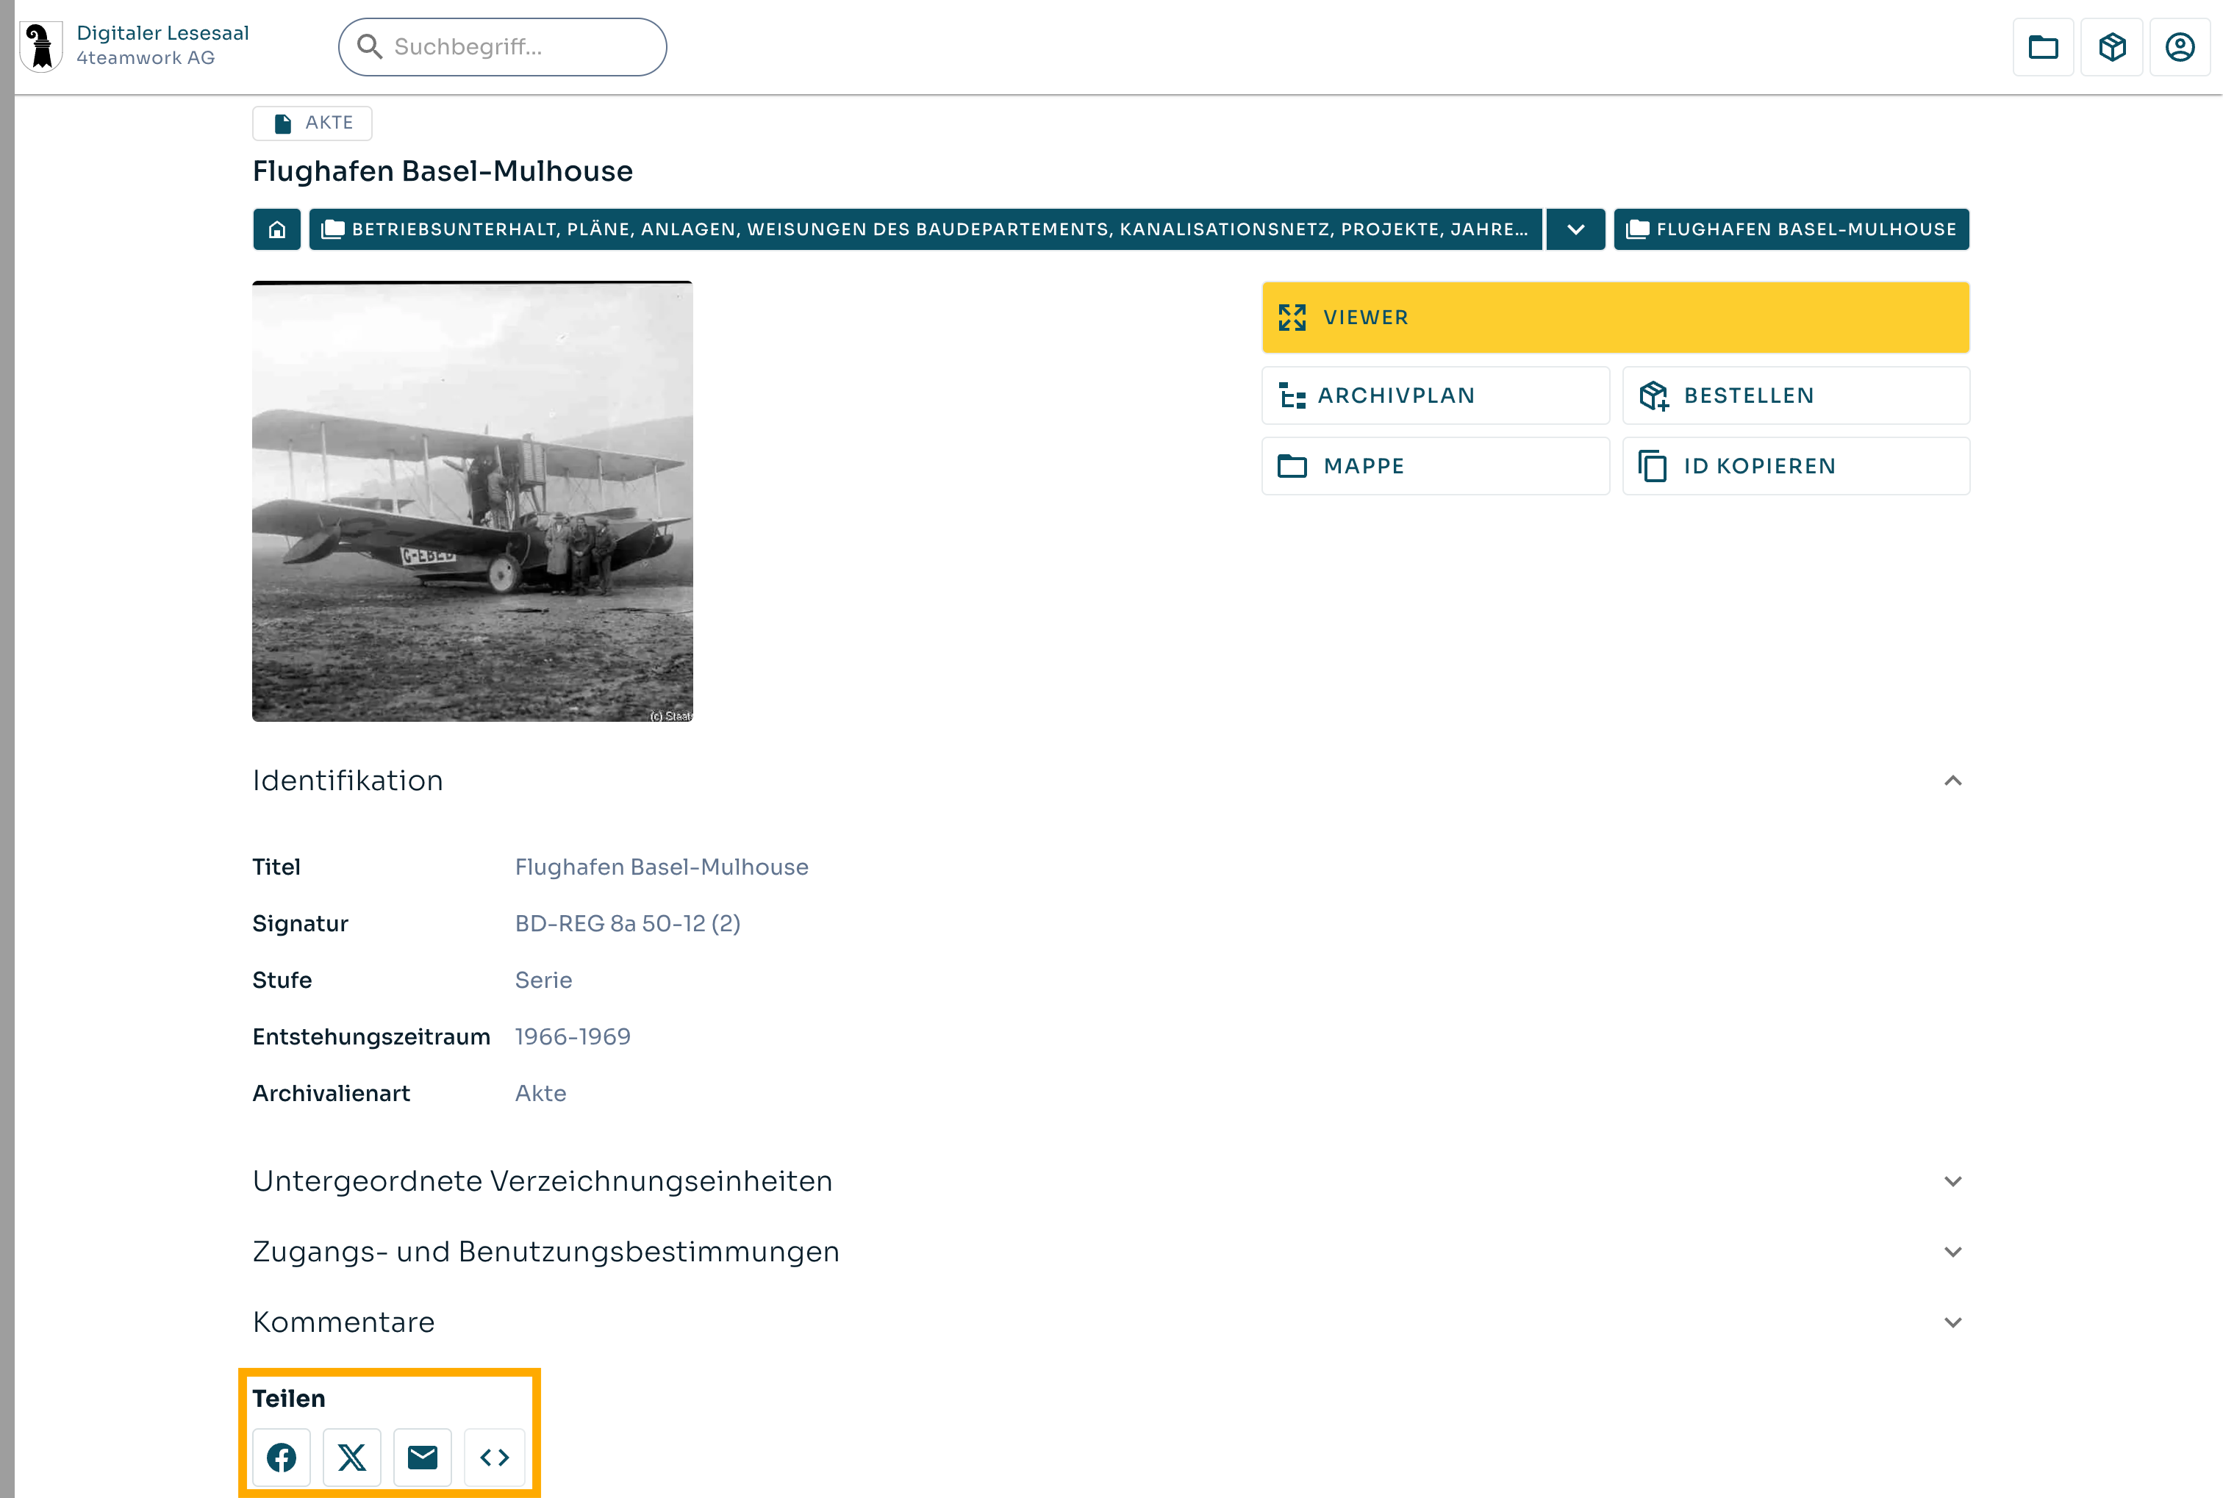The width and height of the screenshot is (2223, 1498).
Task: Click the Mappe folder icon
Action: [x=1292, y=466]
